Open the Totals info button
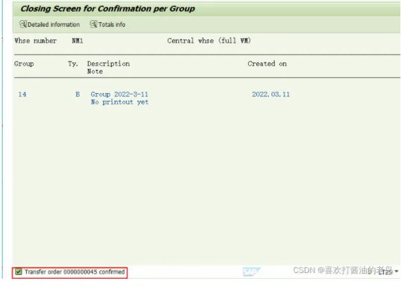Screen dimensions: 401x287 coord(107,24)
